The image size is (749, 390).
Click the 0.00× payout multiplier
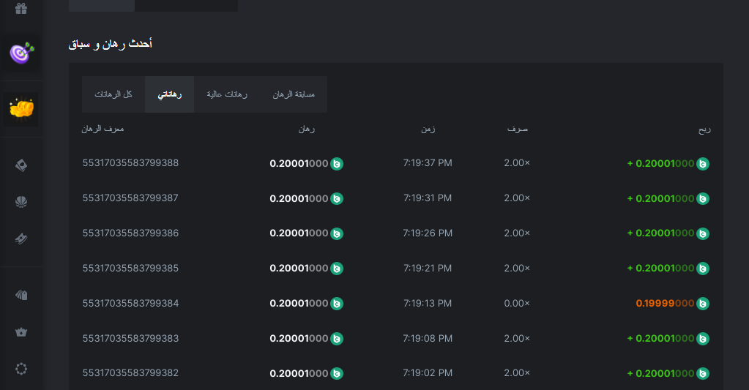[x=517, y=304]
